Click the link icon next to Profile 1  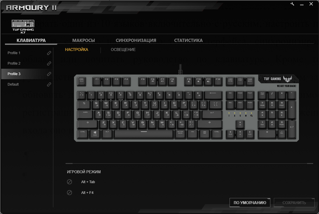49,53
